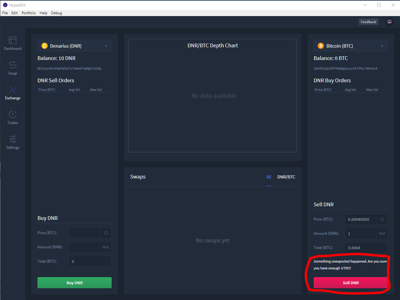Focus the Buy DNR Amount (DNR) input
Viewport: 400px width, 300px height.
pyautogui.click(x=84, y=247)
